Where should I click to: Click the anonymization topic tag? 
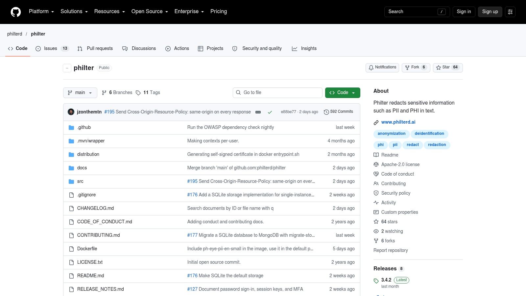(391, 134)
